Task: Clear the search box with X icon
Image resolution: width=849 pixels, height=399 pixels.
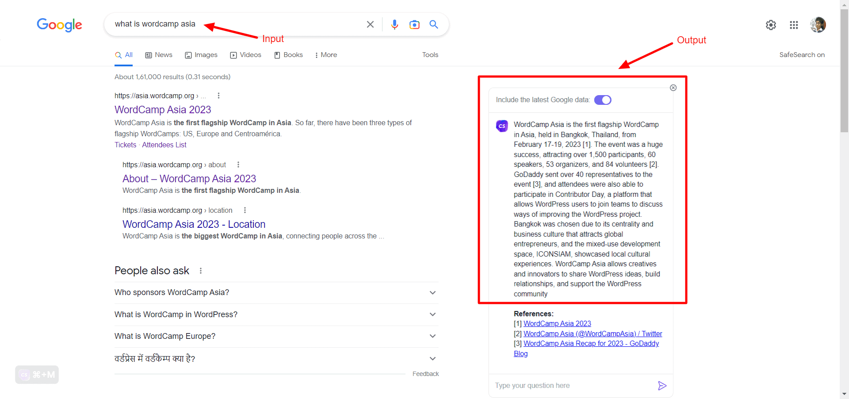Action: [370, 24]
